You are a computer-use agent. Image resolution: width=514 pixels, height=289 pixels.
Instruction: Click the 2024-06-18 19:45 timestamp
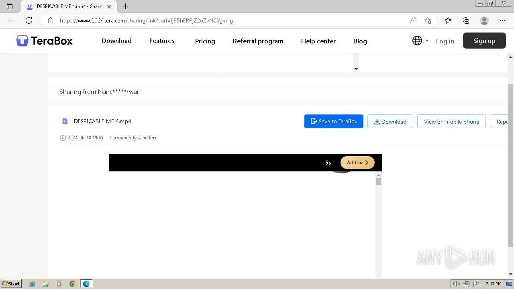86,138
